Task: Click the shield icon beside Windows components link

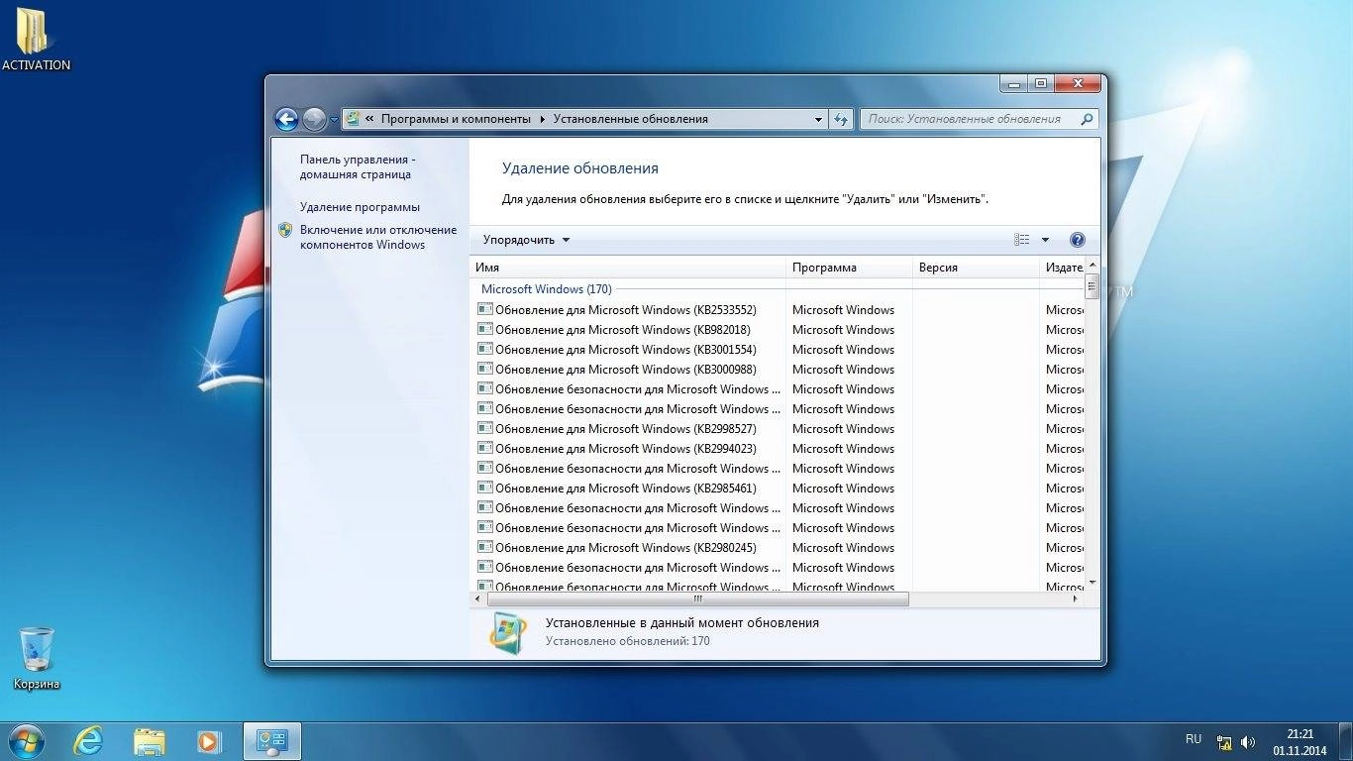Action: click(x=285, y=230)
